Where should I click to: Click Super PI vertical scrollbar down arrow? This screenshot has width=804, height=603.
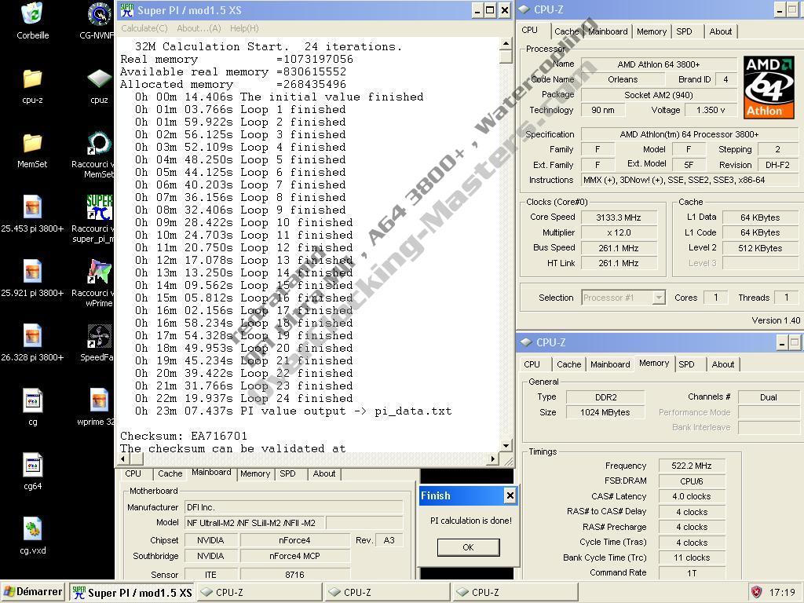[x=506, y=446]
